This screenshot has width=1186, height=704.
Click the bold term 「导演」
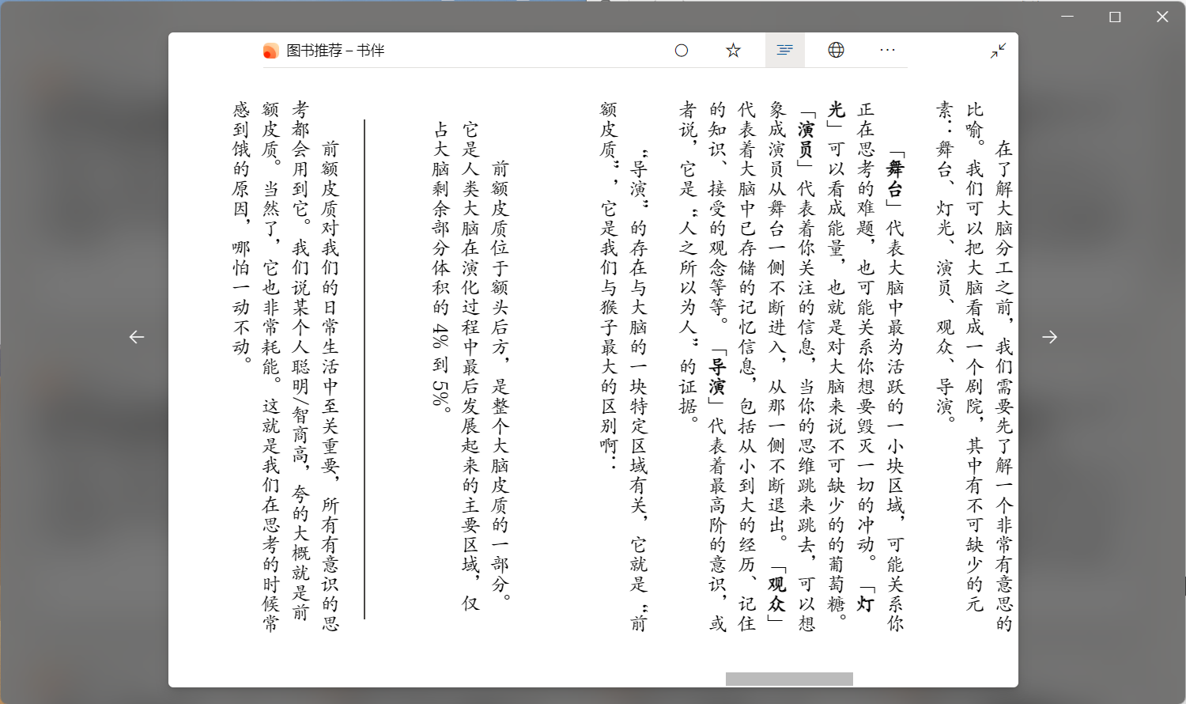[717, 376]
